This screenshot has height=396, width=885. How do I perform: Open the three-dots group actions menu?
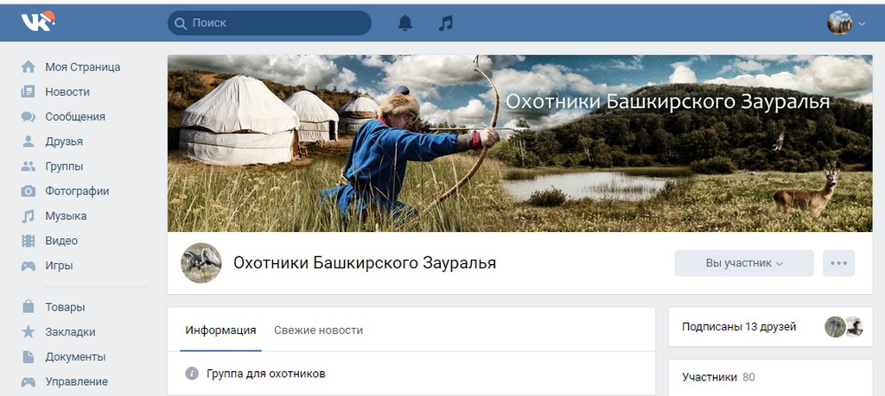838,263
